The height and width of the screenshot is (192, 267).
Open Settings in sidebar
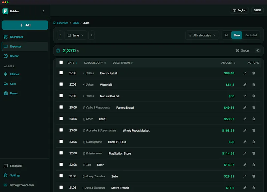point(25,175)
